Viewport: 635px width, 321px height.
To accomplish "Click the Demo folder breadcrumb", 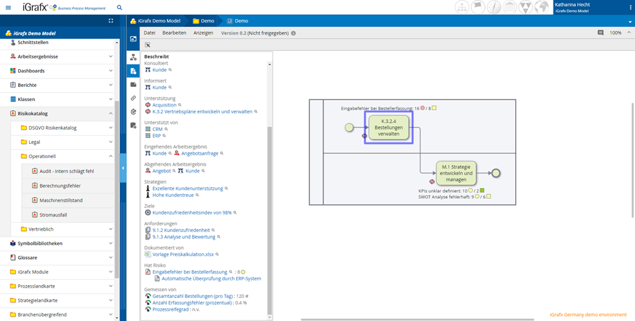I will pyautogui.click(x=204, y=20).
